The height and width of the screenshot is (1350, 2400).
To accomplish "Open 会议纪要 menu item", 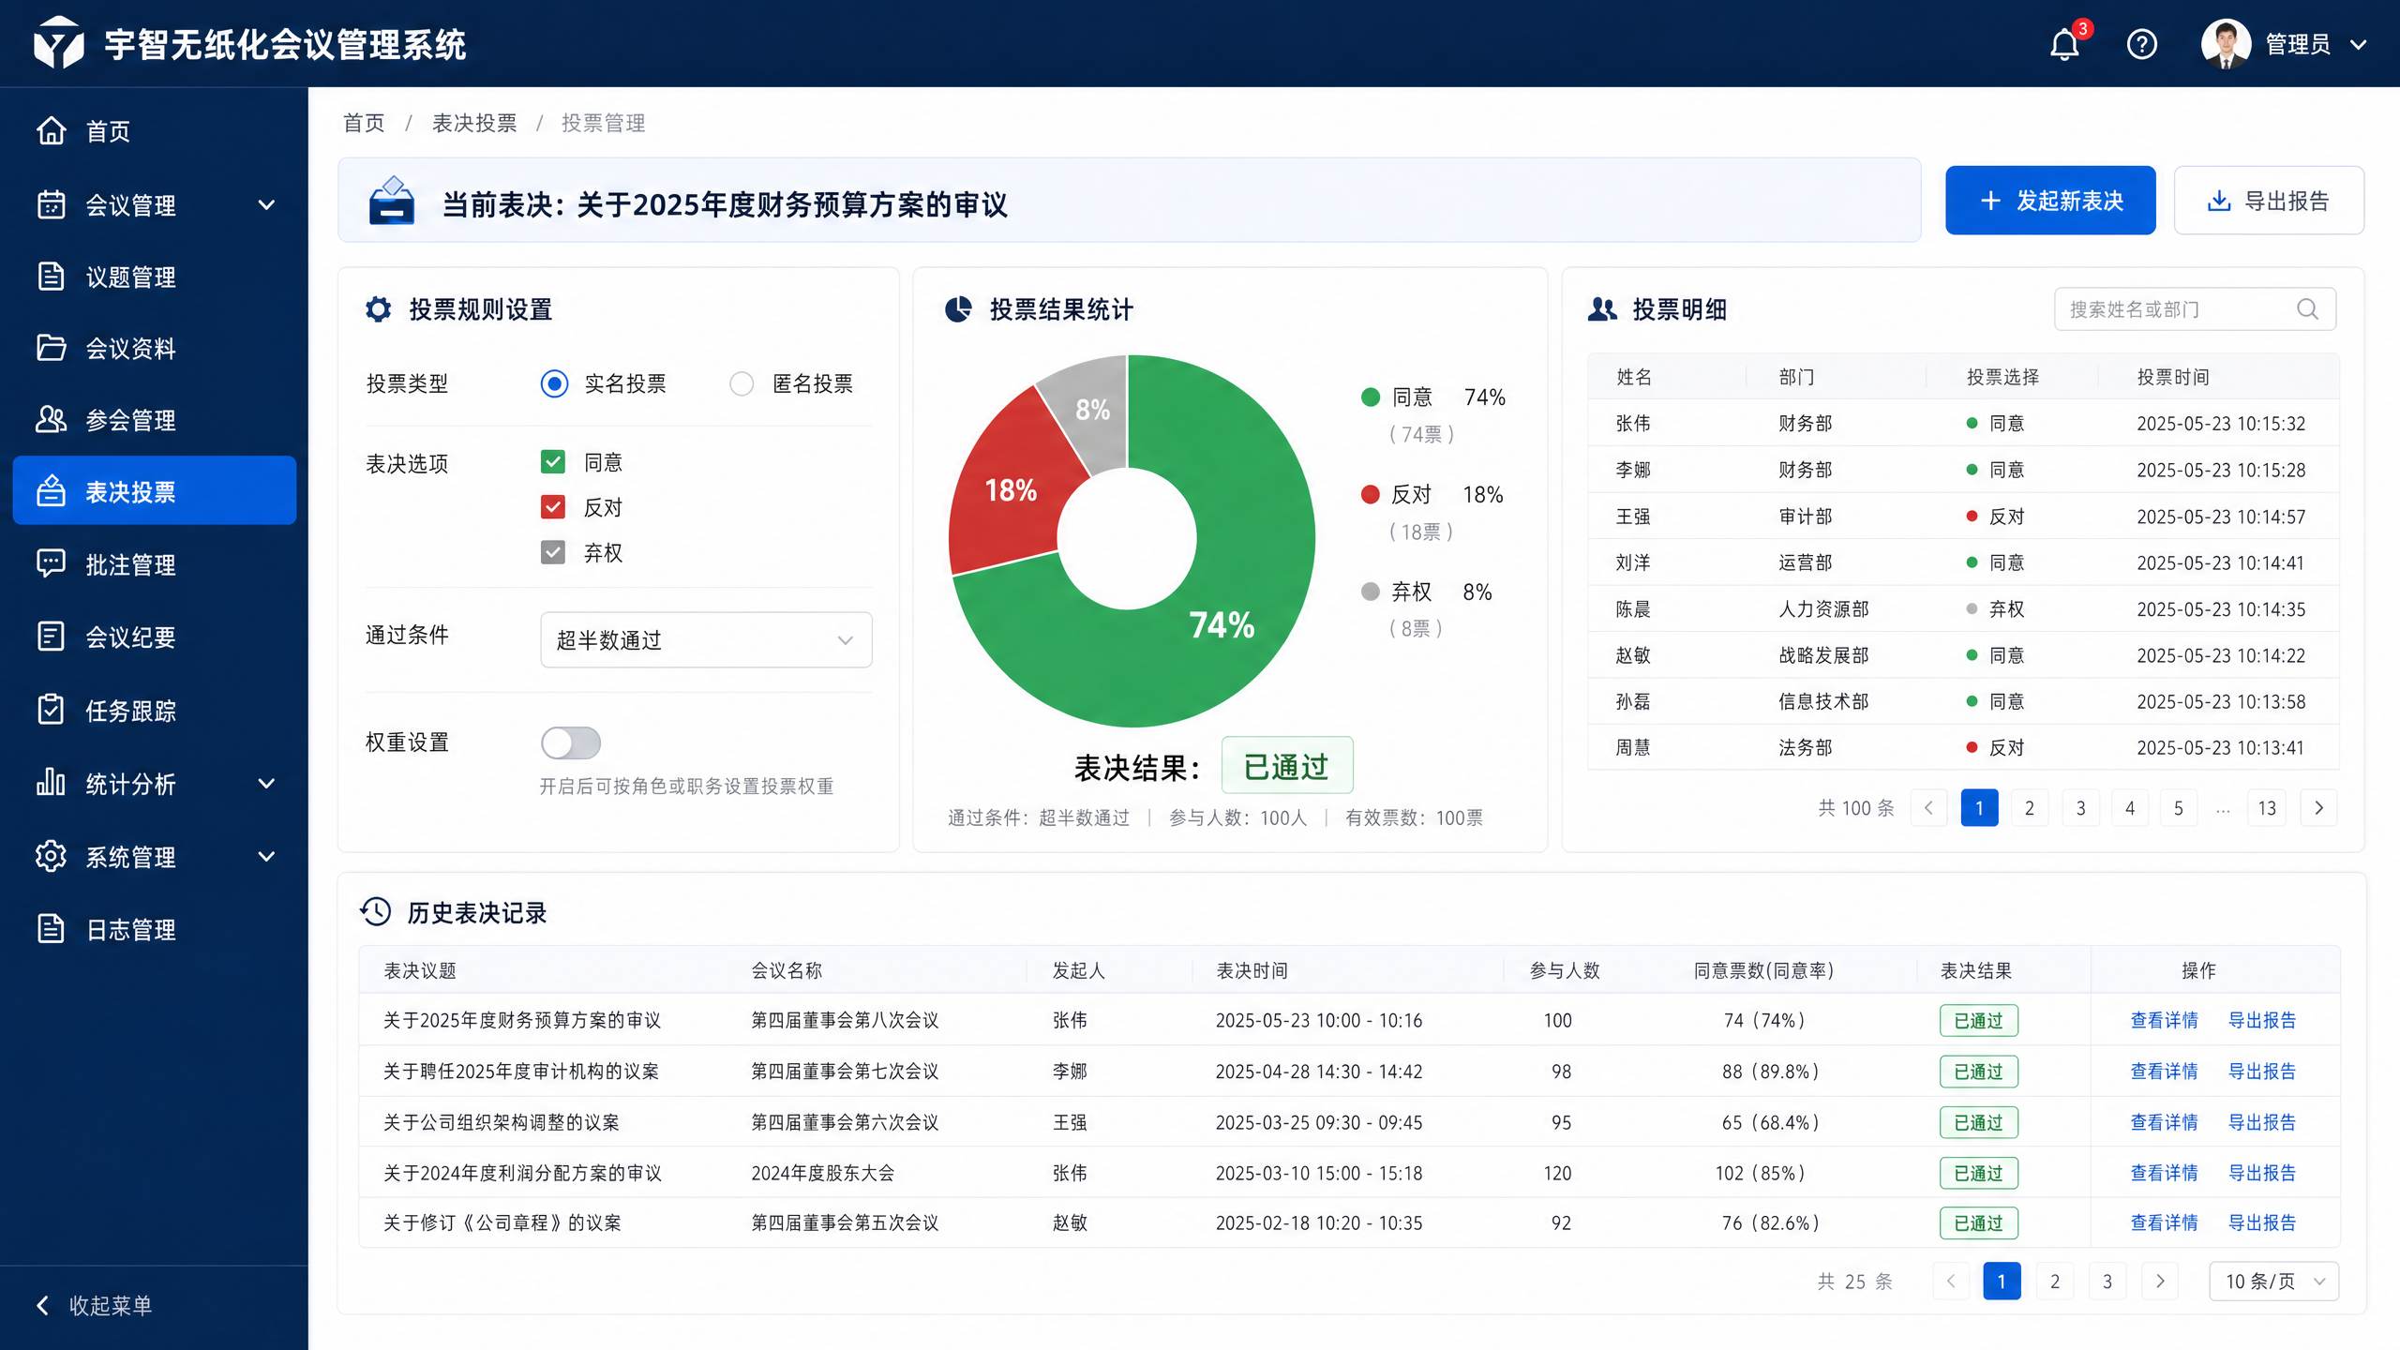I will click(x=155, y=637).
